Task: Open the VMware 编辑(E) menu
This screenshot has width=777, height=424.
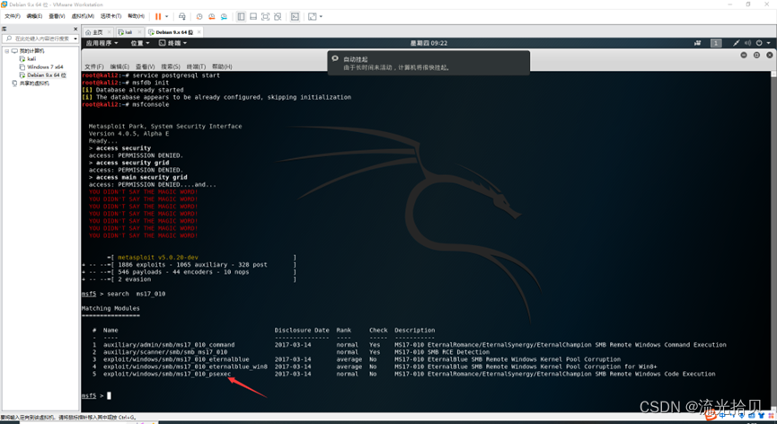Action: tap(34, 16)
